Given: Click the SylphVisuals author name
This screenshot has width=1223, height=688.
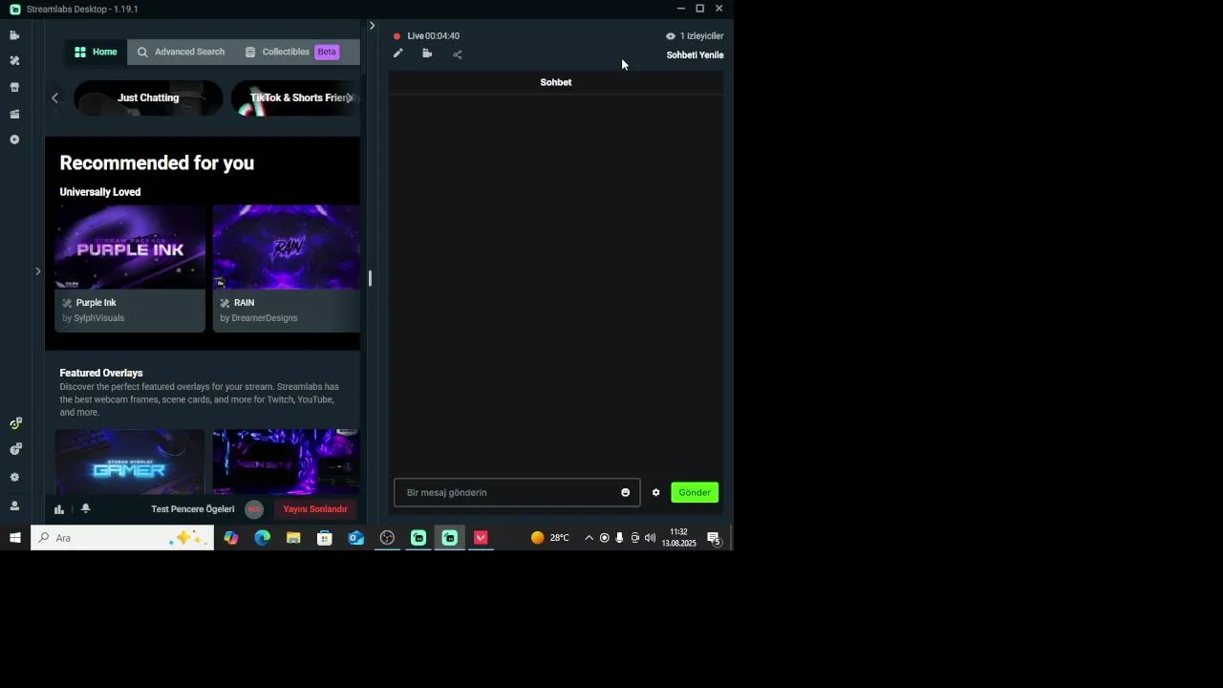Looking at the screenshot, I should click(x=99, y=318).
